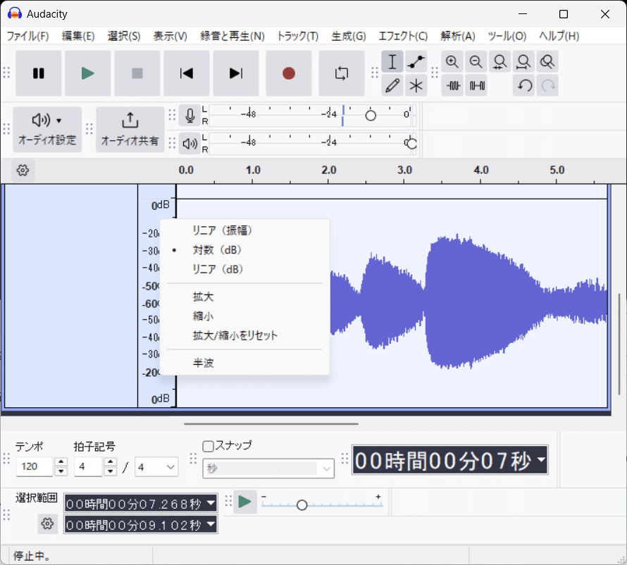Skip to start of project
This screenshot has width=627, height=565.
point(187,73)
